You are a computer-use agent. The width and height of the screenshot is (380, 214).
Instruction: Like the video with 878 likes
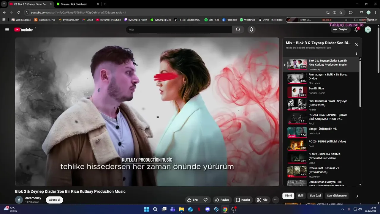192,200
